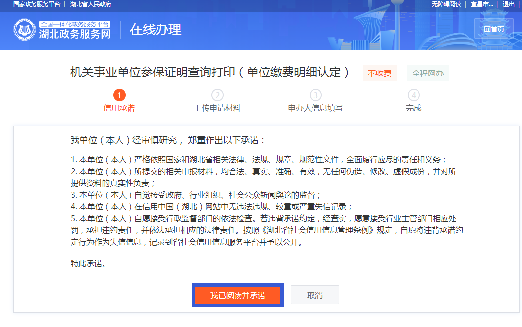Open the 湖北省人民政府 link
Screen dimensions: 522x327
(x=91, y=4)
